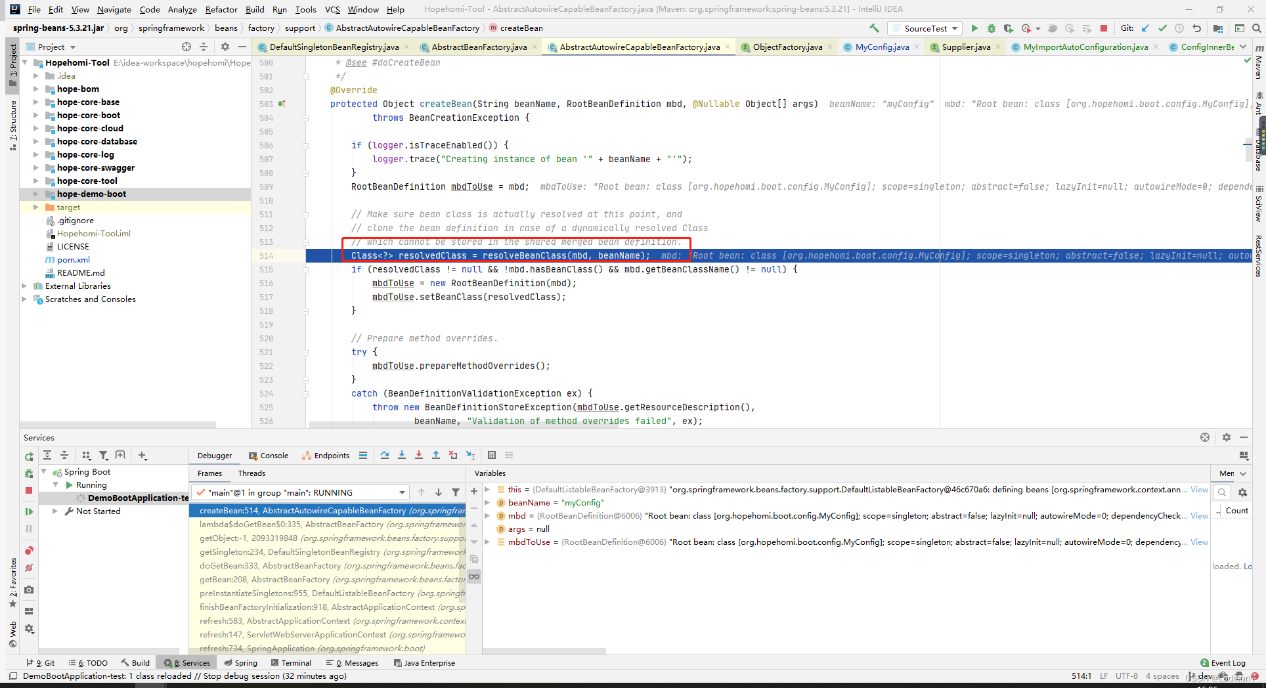This screenshot has width=1266, height=688.
Task: Click Step Over in debugger toolbar
Action: [385, 455]
